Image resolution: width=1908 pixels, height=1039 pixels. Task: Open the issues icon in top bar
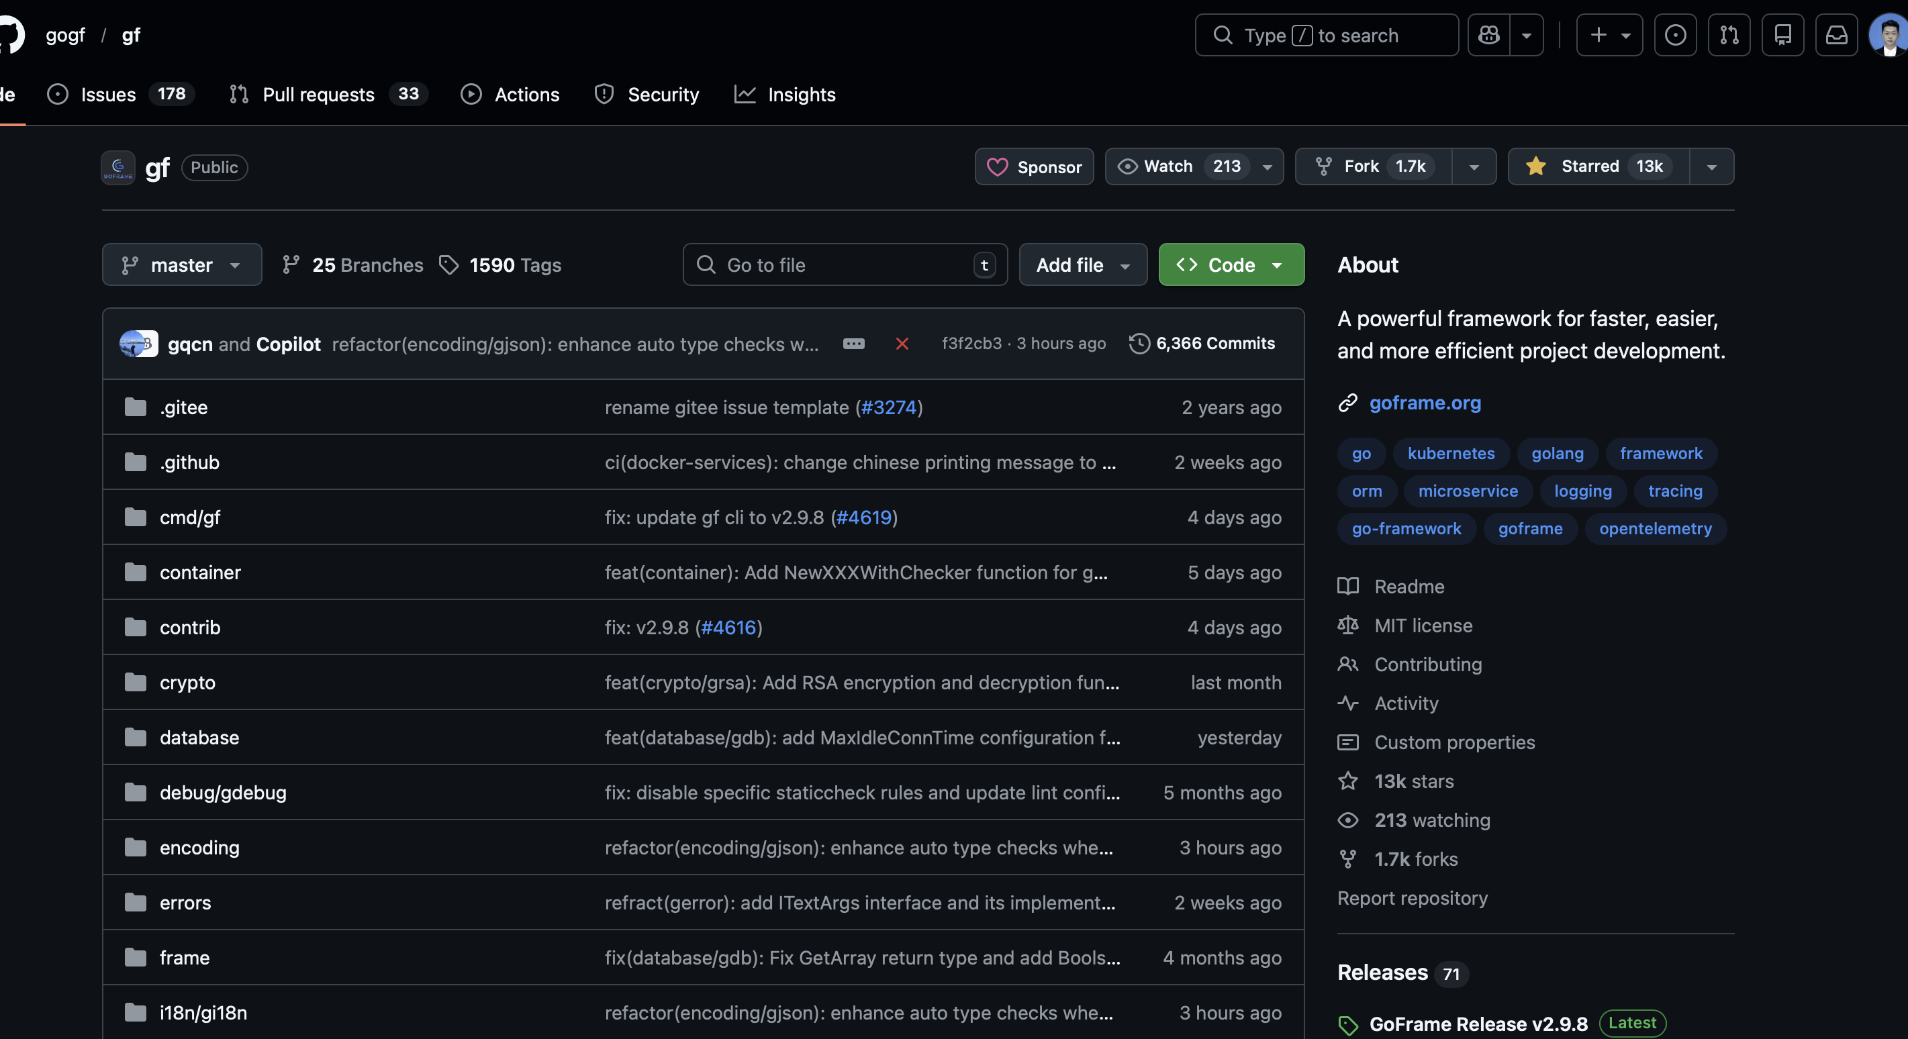tap(1674, 35)
